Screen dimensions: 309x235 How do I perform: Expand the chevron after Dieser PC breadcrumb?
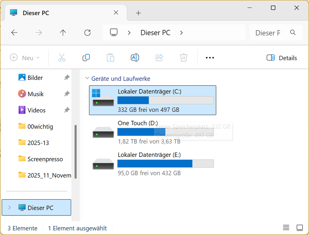point(182,33)
